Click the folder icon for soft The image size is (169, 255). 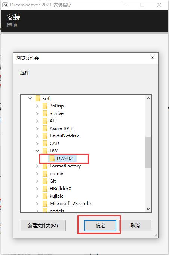(38, 98)
